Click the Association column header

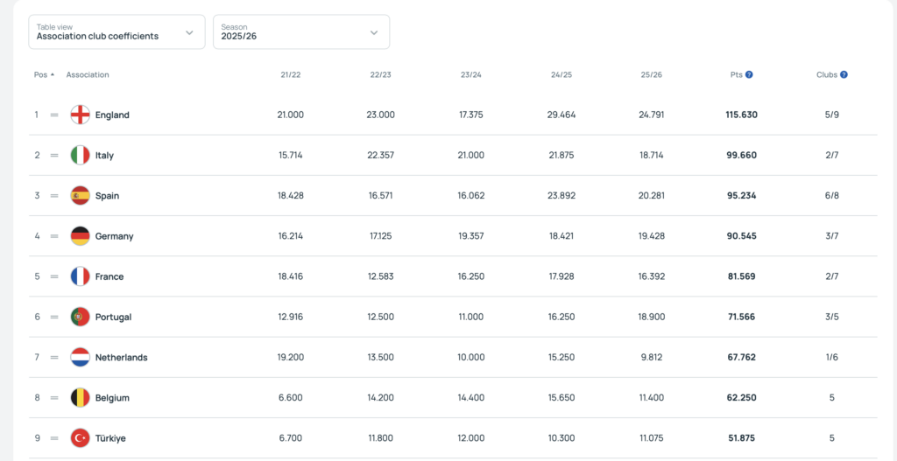click(x=88, y=75)
